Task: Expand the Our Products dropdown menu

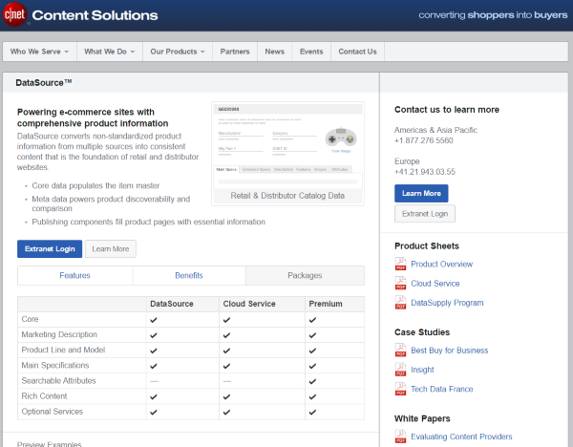Action: (179, 52)
